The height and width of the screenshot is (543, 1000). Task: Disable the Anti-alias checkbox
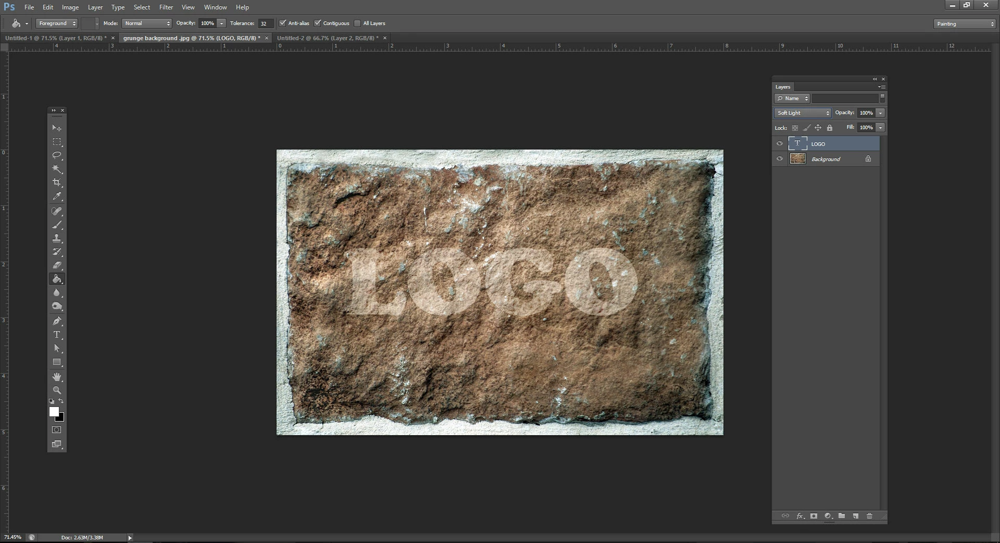[283, 23]
